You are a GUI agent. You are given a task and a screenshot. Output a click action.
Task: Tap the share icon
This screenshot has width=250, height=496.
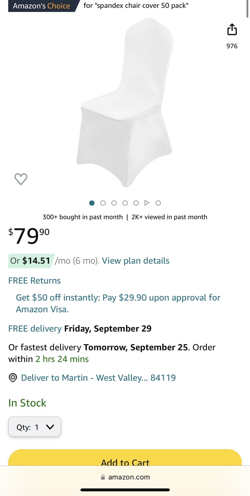[x=232, y=29]
